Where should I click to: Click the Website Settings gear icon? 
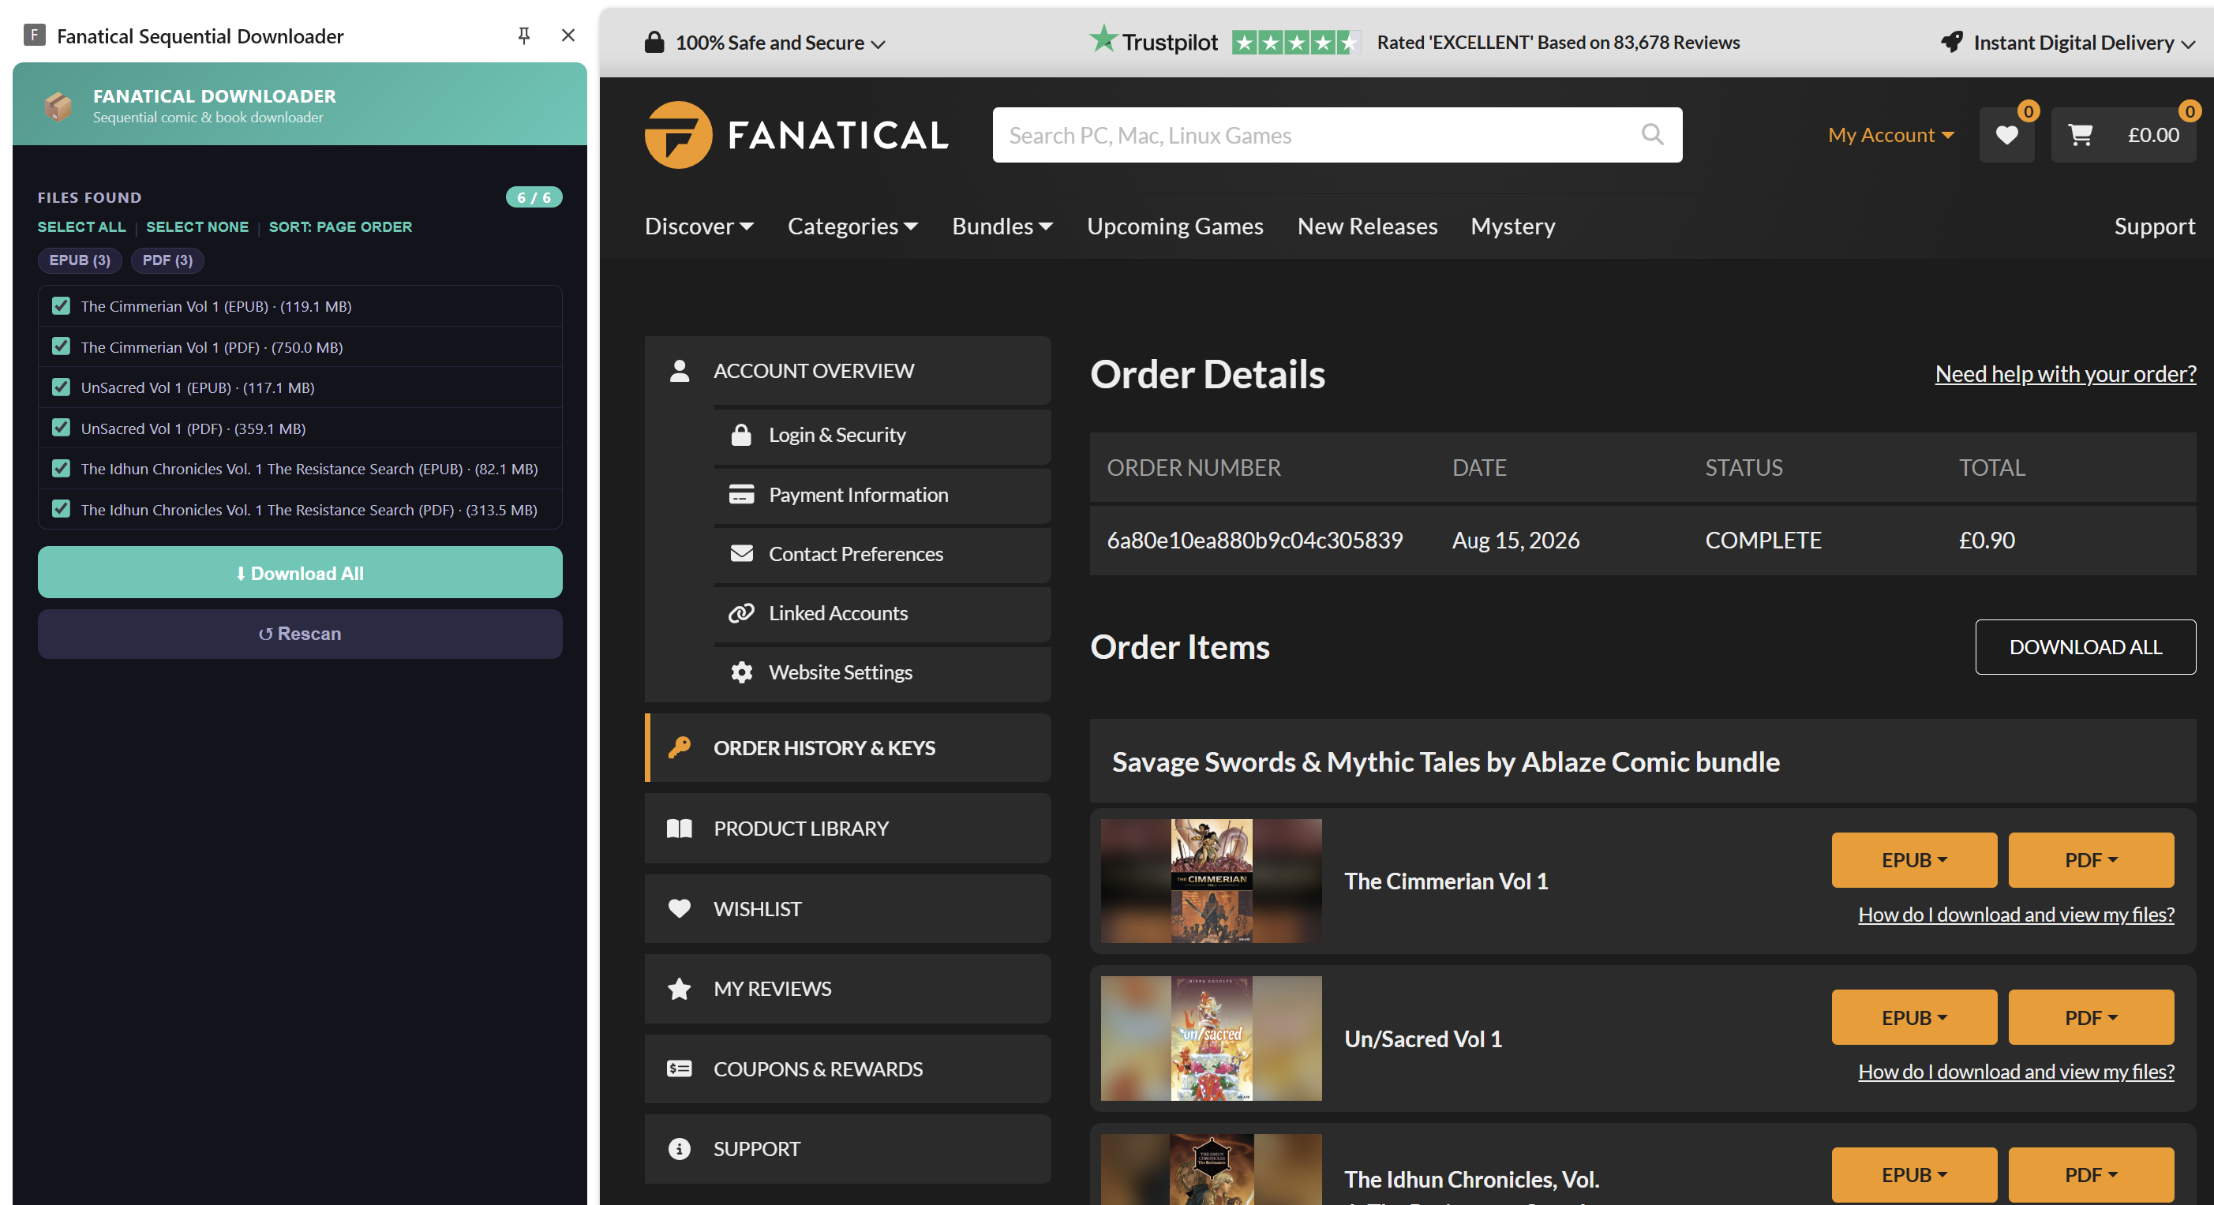tap(741, 672)
